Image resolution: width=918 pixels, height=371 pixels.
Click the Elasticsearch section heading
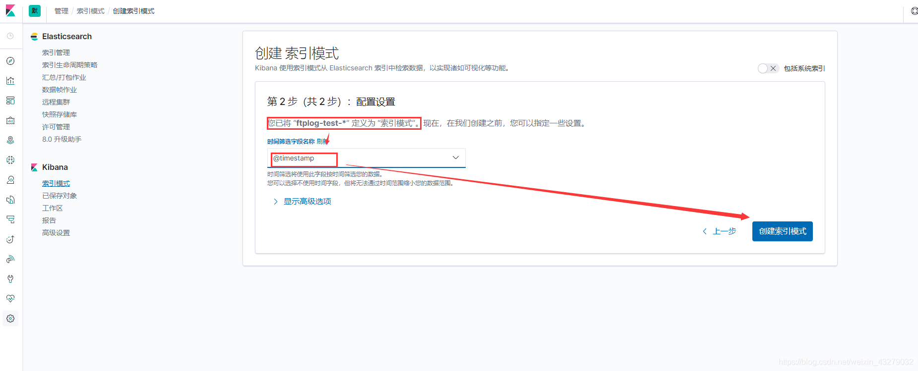[67, 37]
